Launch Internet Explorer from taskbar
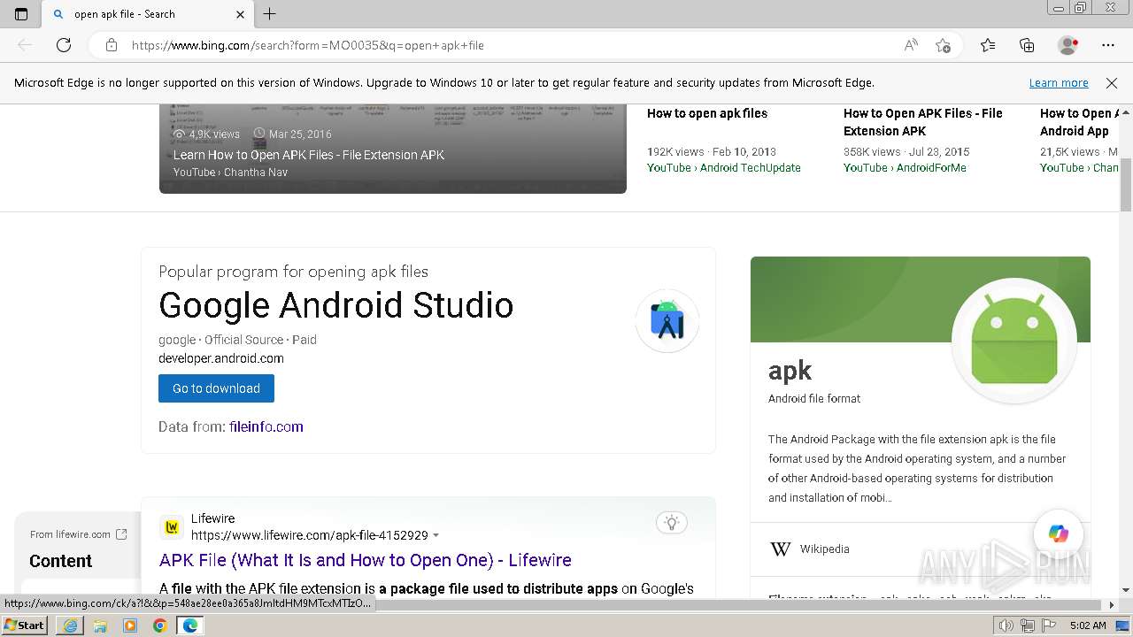This screenshot has height=637, width=1133. pos(70,625)
